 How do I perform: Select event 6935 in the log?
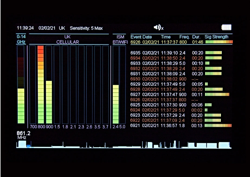176,53
